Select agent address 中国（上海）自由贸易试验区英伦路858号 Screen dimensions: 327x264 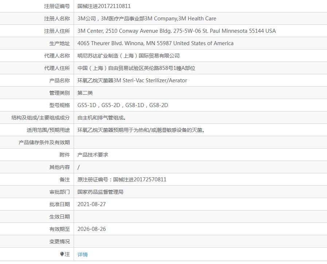tap(125, 68)
